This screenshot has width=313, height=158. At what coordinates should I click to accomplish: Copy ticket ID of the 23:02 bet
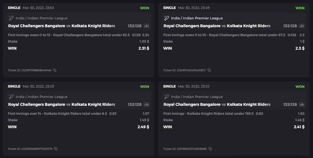210,149
